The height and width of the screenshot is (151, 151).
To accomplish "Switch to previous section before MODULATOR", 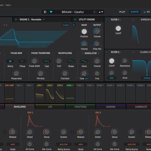I will point(83,53).
